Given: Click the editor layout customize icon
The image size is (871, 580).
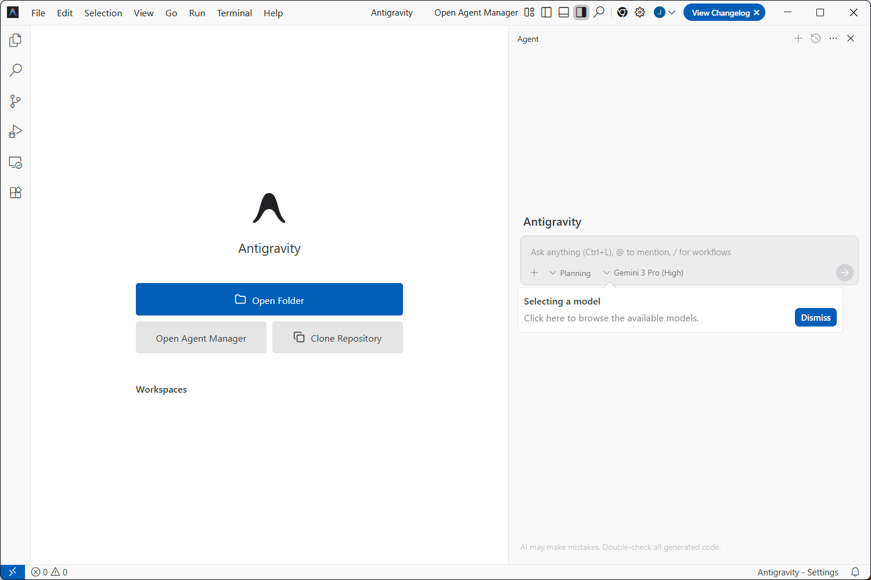Looking at the screenshot, I should click(529, 12).
